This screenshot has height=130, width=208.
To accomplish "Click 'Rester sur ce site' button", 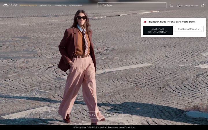I will click(x=188, y=29).
